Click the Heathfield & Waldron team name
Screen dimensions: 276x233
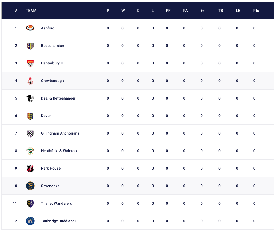click(59, 151)
